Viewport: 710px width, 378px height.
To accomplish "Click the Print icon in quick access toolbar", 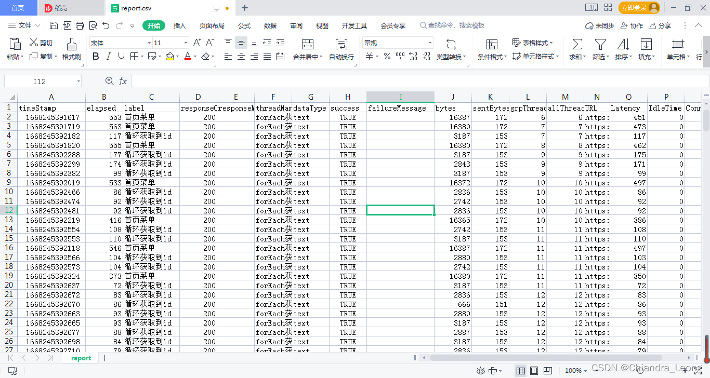I will coord(80,25).
